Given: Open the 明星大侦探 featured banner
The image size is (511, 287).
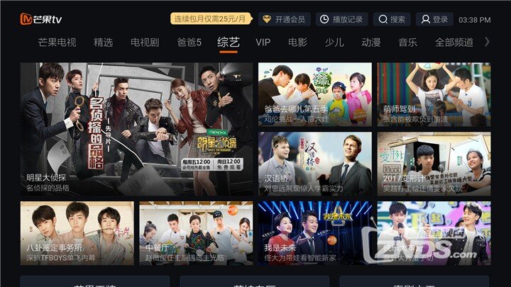Looking at the screenshot, I should click(x=136, y=129).
